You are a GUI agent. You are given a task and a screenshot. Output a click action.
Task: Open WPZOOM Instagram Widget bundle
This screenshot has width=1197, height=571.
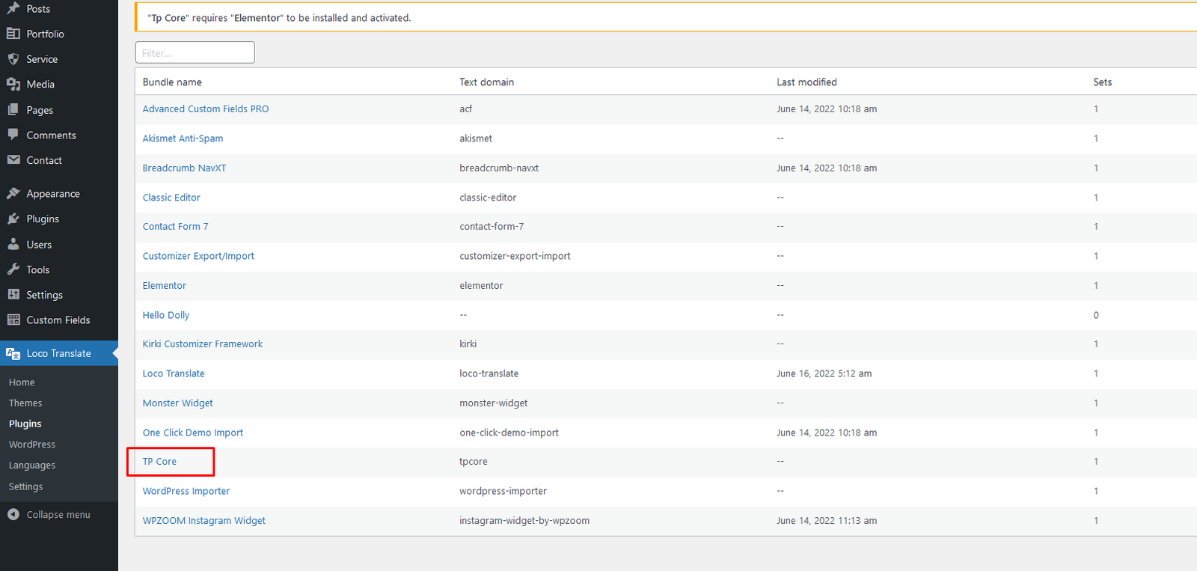click(x=204, y=521)
